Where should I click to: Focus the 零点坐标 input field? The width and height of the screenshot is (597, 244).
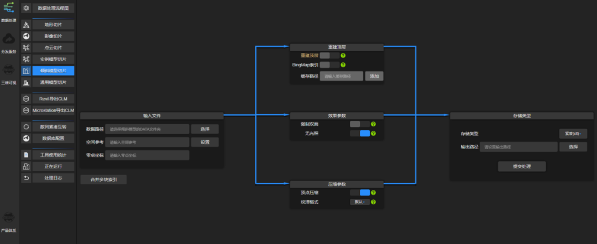tap(148, 155)
